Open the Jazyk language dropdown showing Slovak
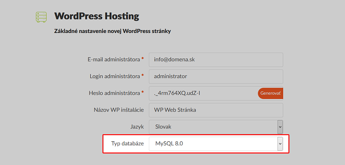 [x=216, y=127]
